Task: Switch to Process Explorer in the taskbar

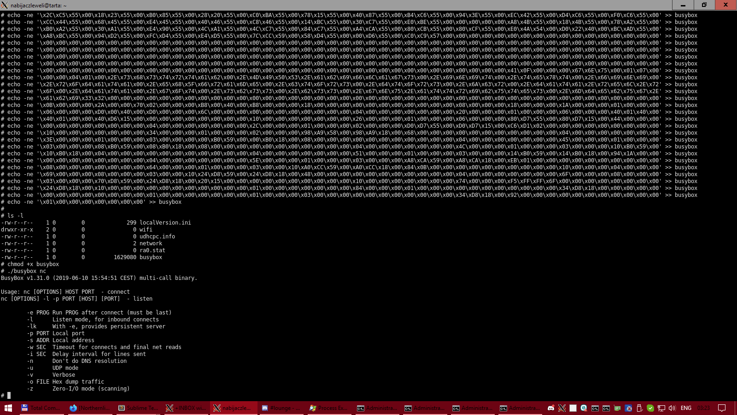Action: click(328, 408)
